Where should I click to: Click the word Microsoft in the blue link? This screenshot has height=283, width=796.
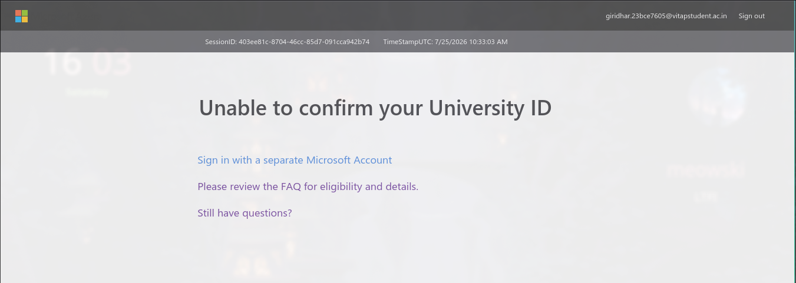coord(329,160)
